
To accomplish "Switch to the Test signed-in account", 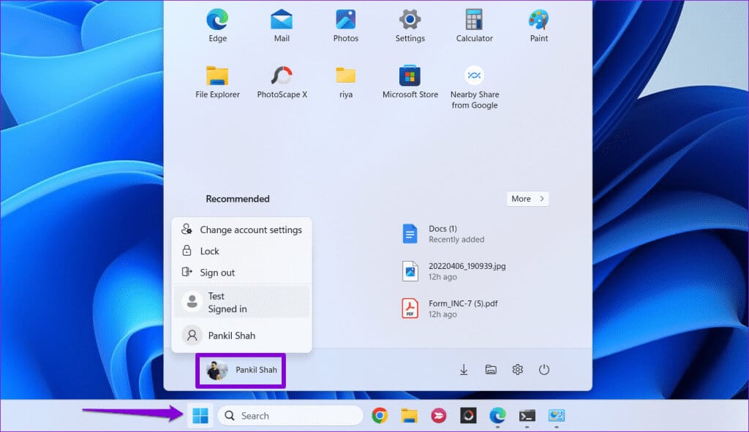I will coord(241,302).
